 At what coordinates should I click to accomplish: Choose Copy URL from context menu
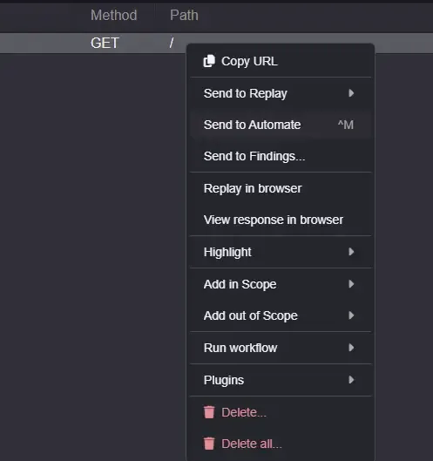(281, 61)
